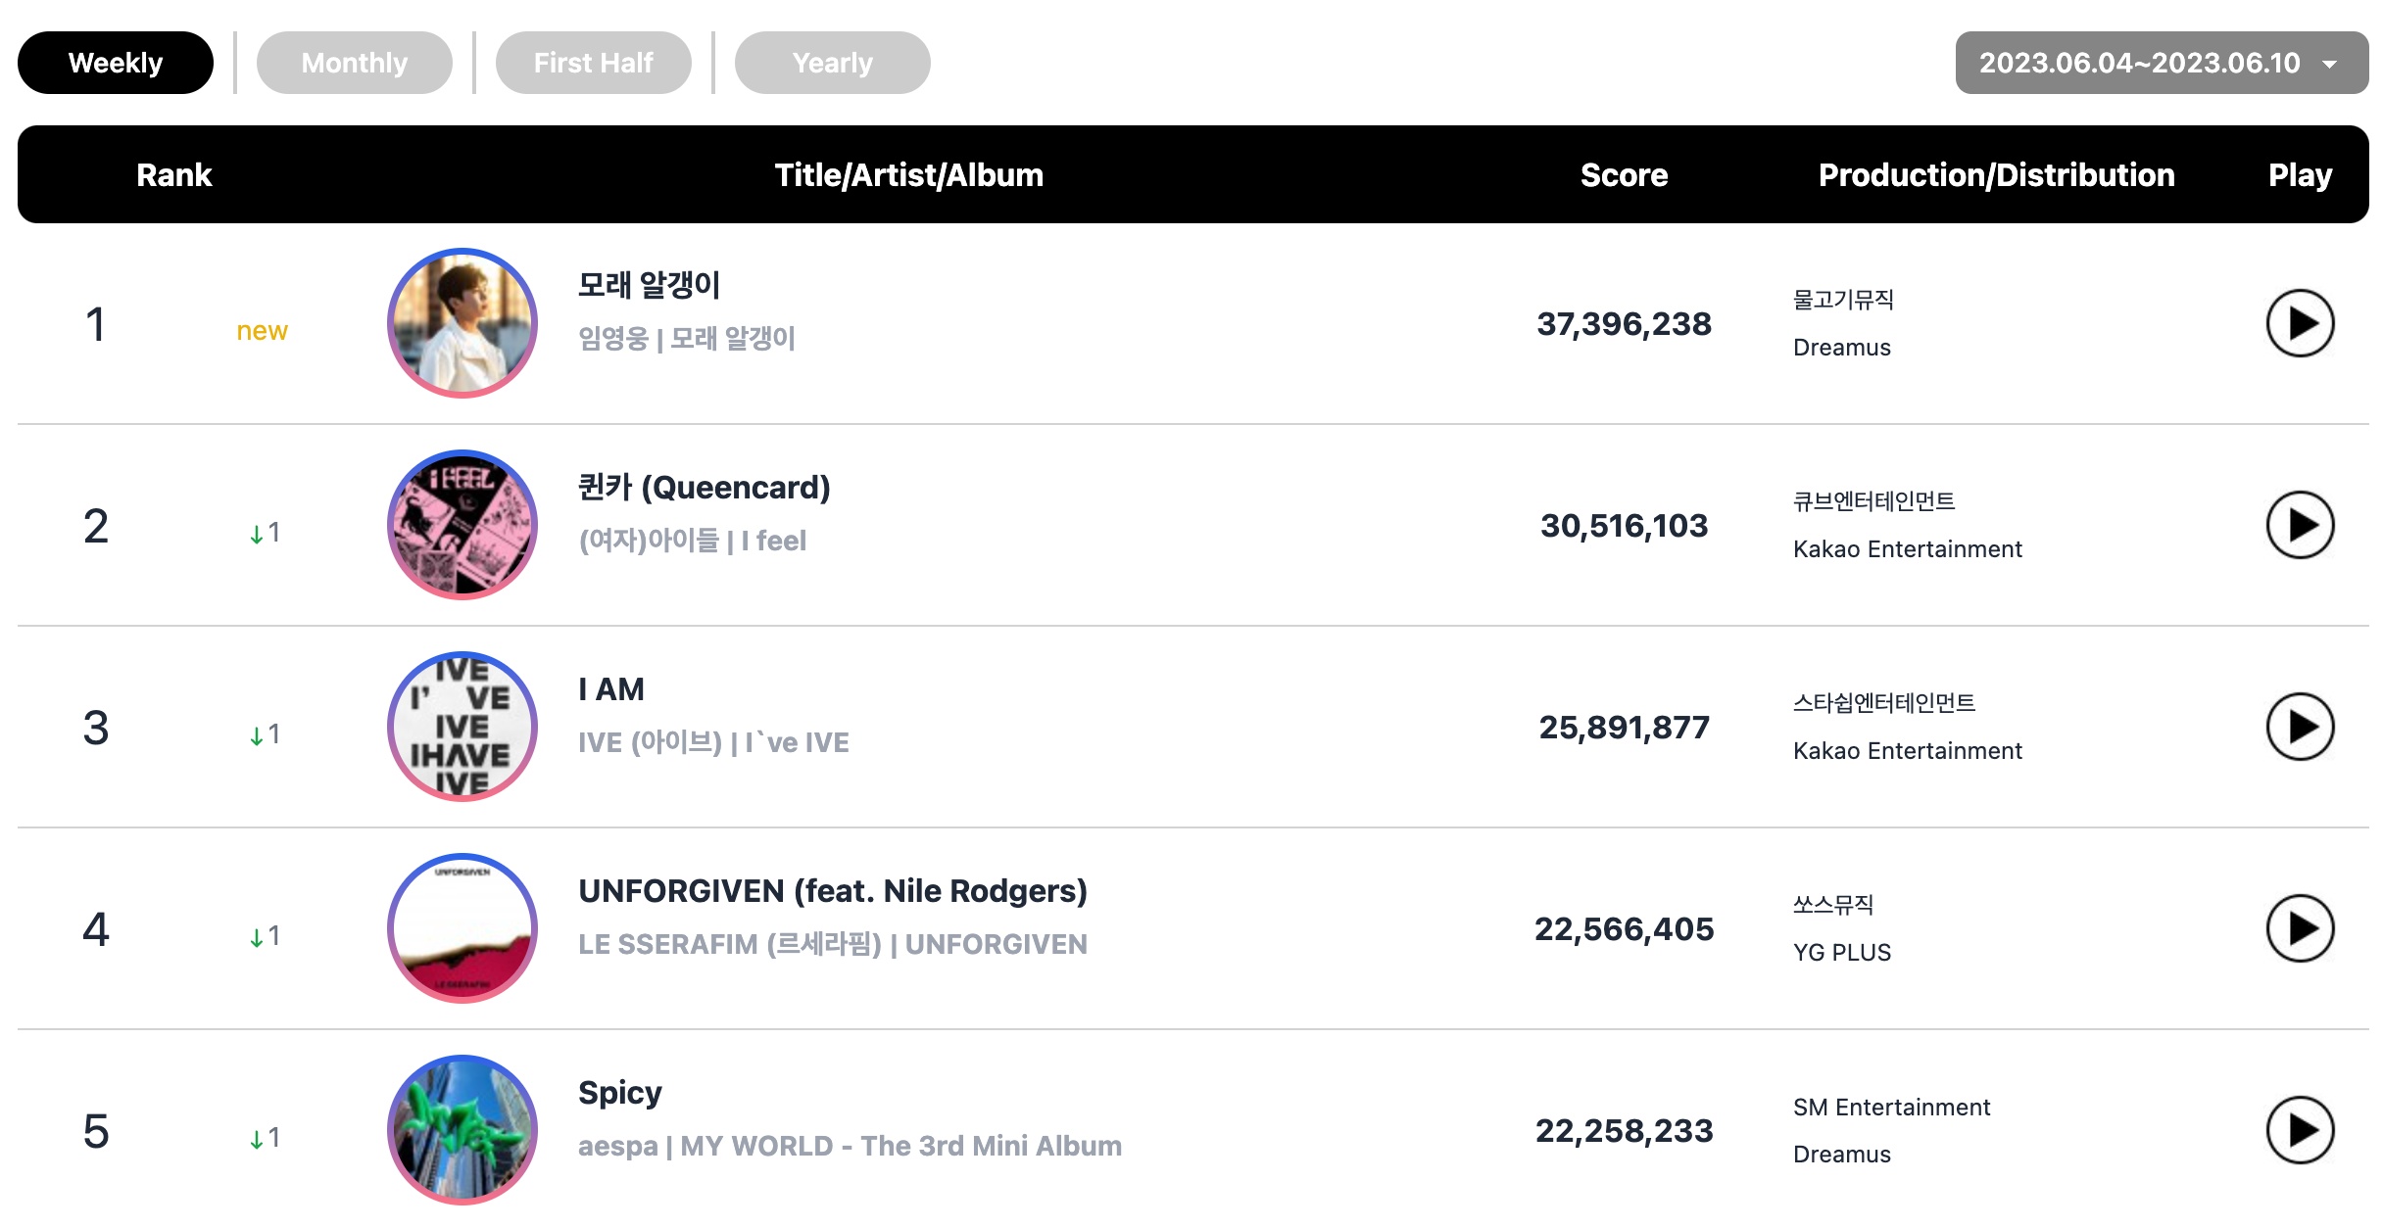Select the Weekly chart tab
Viewport: 2383px width, 1228px height.
pos(116,63)
